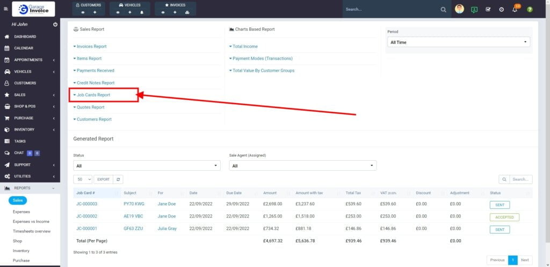Screen dimensions: 550x267
Task: Select Expenses vs Income under Reports
Action: pyautogui.click(x=31, y=221)
